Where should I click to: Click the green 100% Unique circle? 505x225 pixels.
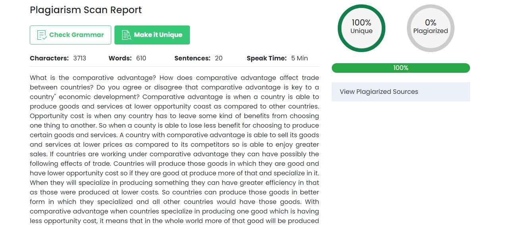[x=361, y=28]
